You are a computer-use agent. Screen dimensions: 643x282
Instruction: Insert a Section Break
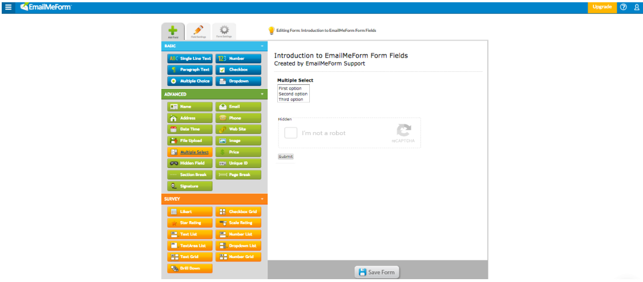[190, 174]
